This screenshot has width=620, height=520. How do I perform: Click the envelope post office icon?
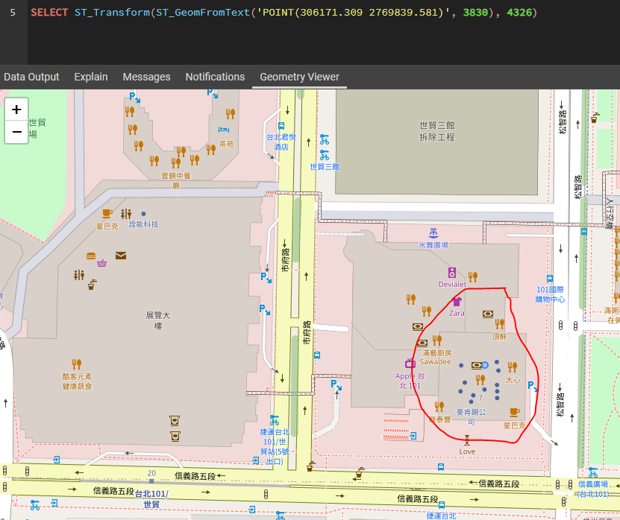(121, 256)
